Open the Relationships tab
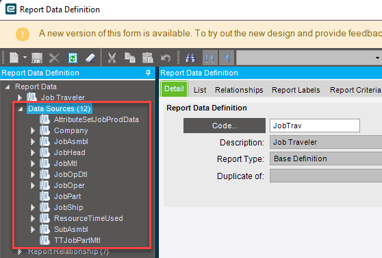Viewport: 382px width, 258px height. tap(239, 90)
